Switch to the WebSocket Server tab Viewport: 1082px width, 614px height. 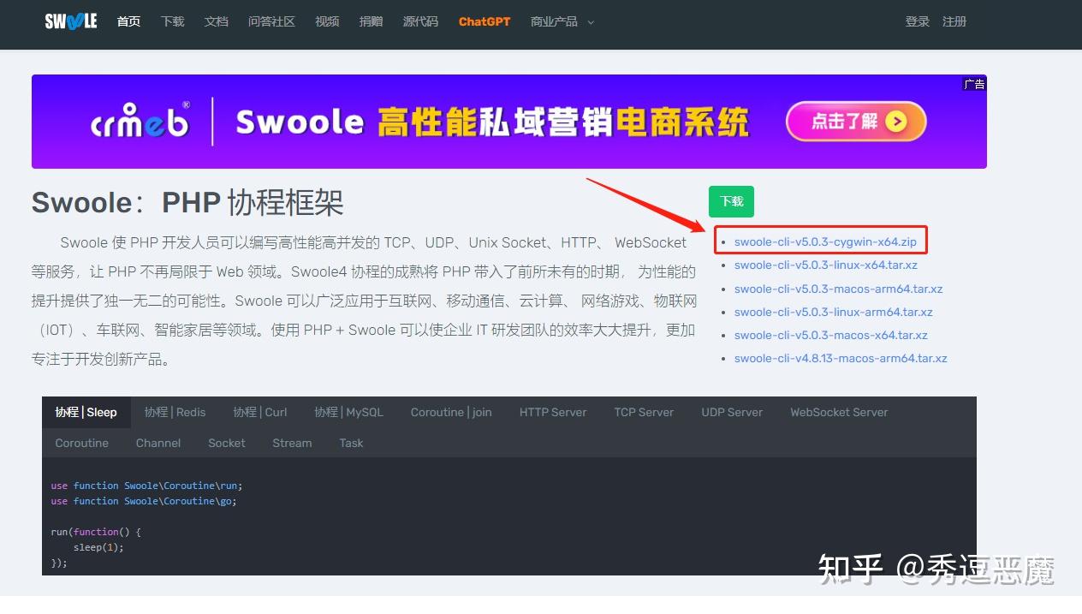[839, 412]
